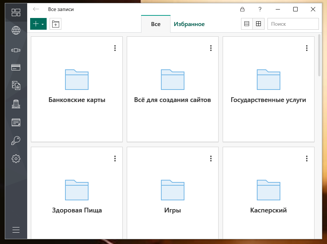Open the Bank cards sidebar icon

coord(16,67)
